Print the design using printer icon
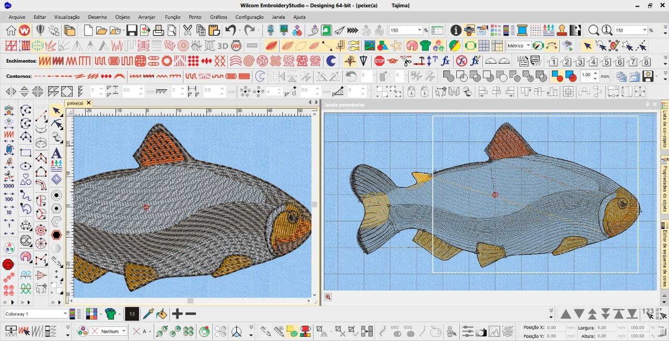The image size is (669, 341). click(158, 31)
